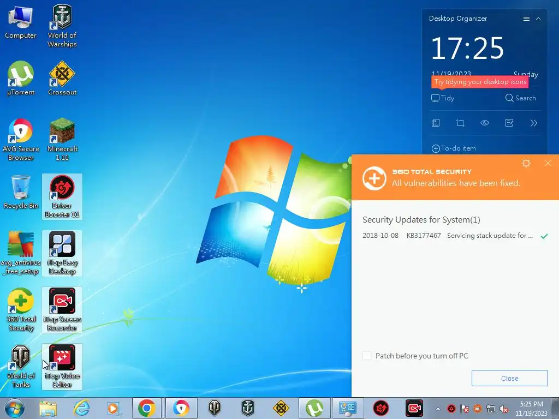559x419 pixels.
Task: Select the iTop Screen Recorder shortcut
Action: pos(62,310)
